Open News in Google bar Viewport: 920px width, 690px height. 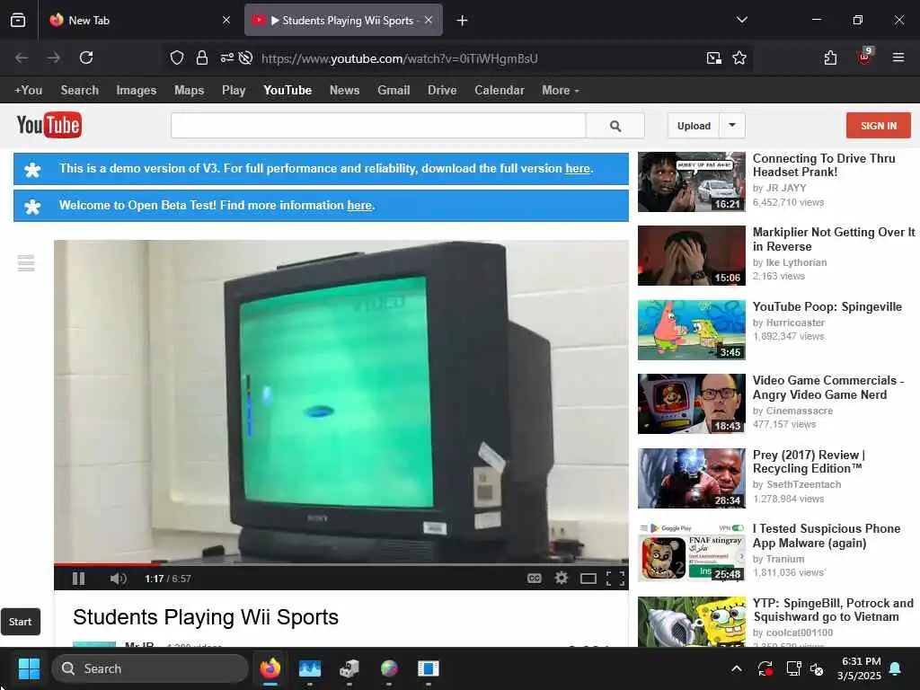click(344, 91)
